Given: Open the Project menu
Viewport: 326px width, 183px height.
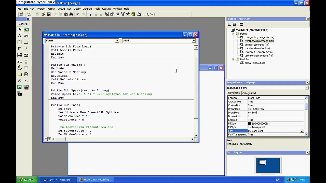Looking at the screenshot, I should [41, 9].
